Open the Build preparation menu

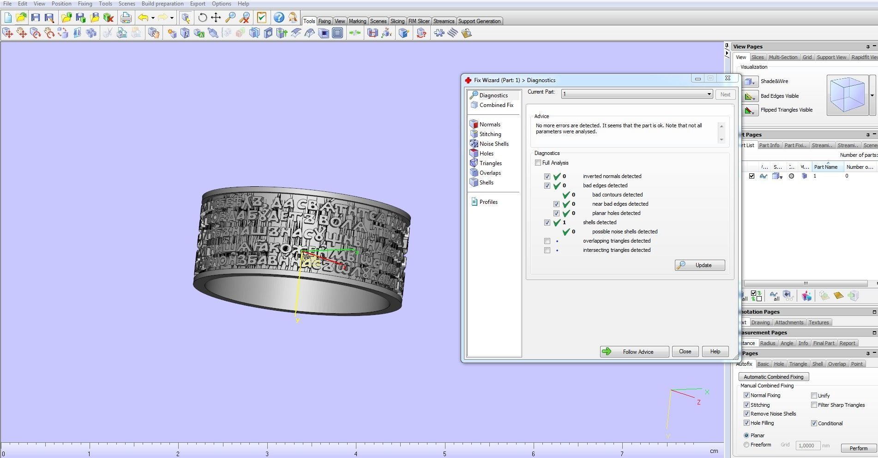coord(162,4)
